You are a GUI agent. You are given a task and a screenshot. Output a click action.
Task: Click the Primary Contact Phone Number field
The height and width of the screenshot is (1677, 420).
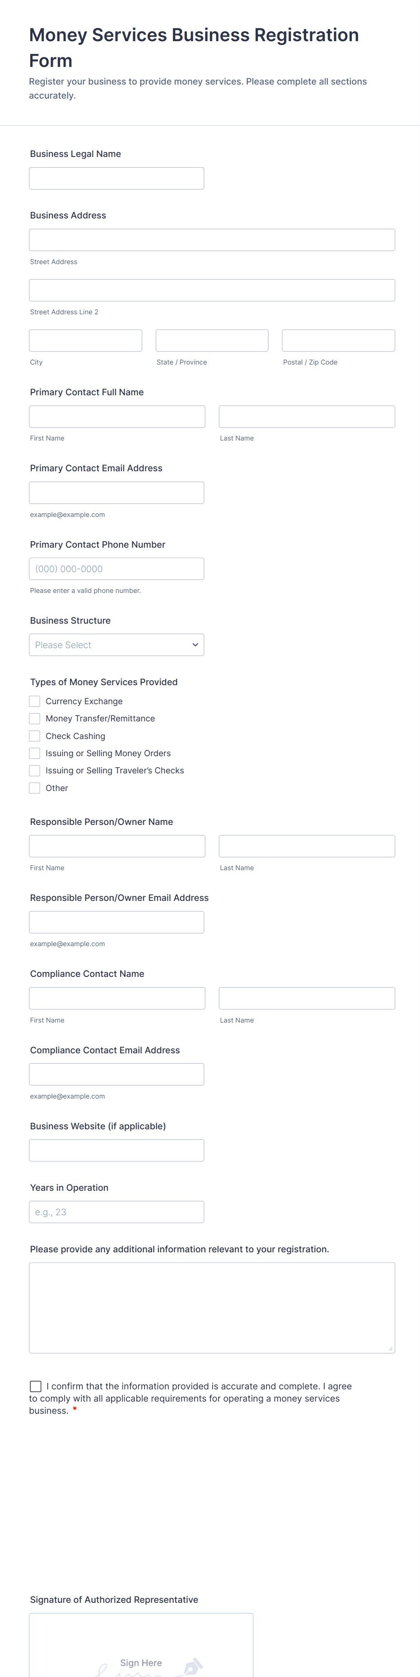[117, 569]
